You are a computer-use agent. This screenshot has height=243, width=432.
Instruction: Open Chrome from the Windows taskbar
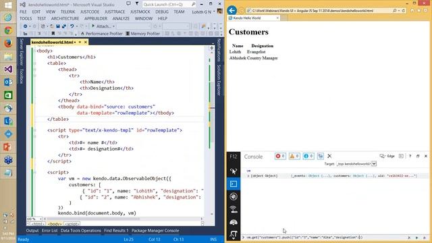[8, 30]
